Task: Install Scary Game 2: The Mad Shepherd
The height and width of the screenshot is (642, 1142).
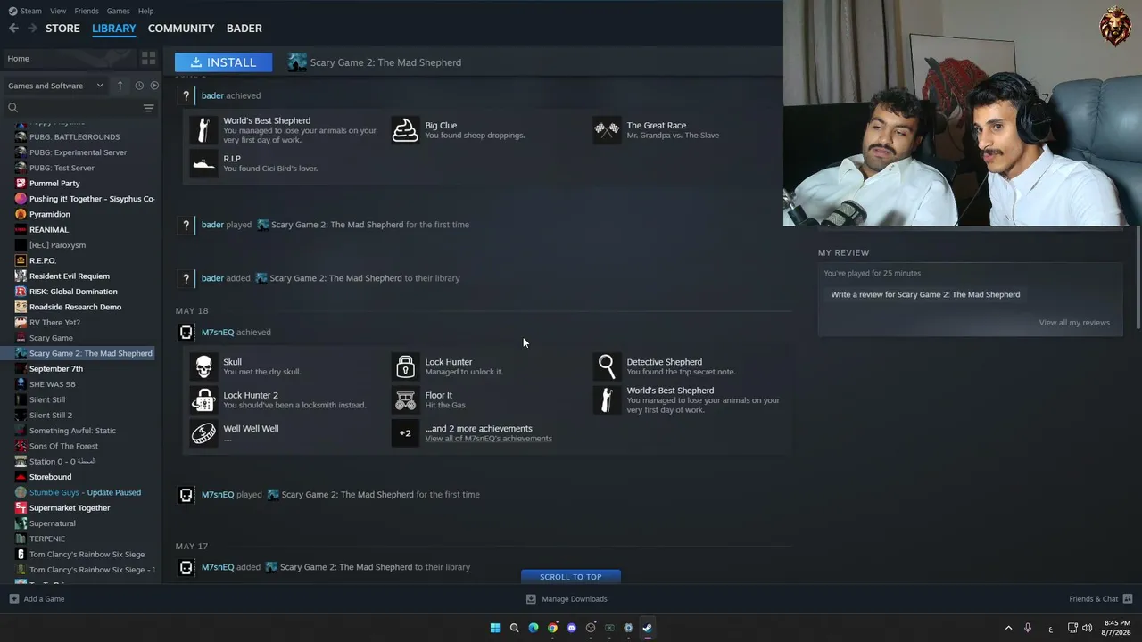Action: click(x=223, y=62)
